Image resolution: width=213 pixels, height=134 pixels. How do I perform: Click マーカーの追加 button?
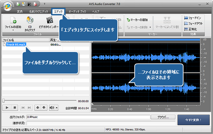[x=137, y=20]
